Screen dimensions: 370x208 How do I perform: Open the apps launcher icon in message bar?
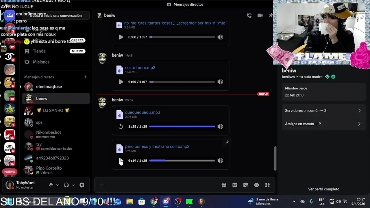tap(267, 185)
